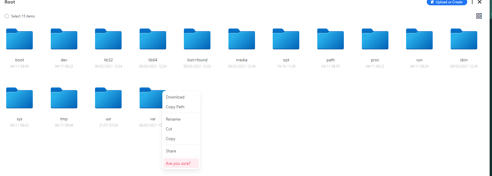Select the lib32 folder icon

pyautogui.click(x=108, y=39)
